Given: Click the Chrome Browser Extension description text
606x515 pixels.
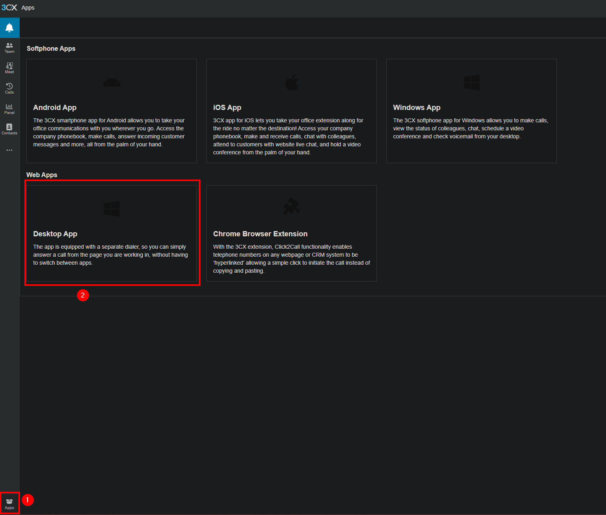Looking at the screenshot, I should point(291,259).
